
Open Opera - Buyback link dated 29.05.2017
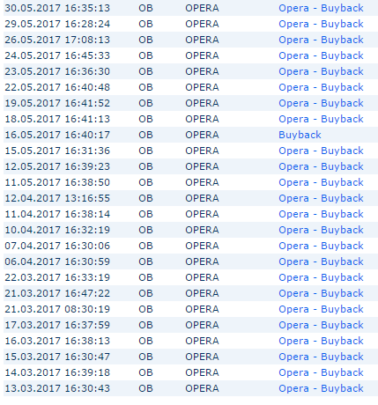click(x=321, y=24)
